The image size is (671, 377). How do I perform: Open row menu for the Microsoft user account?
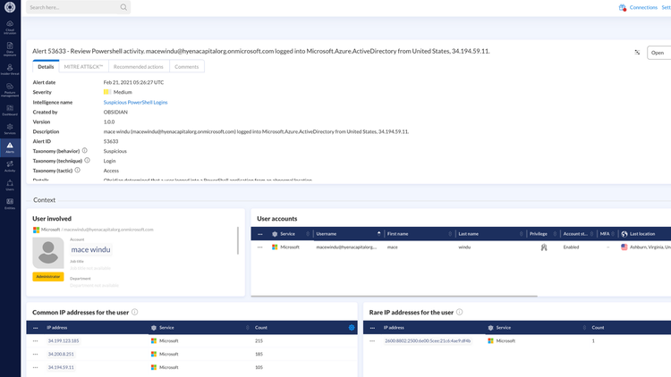click(259, 247)
